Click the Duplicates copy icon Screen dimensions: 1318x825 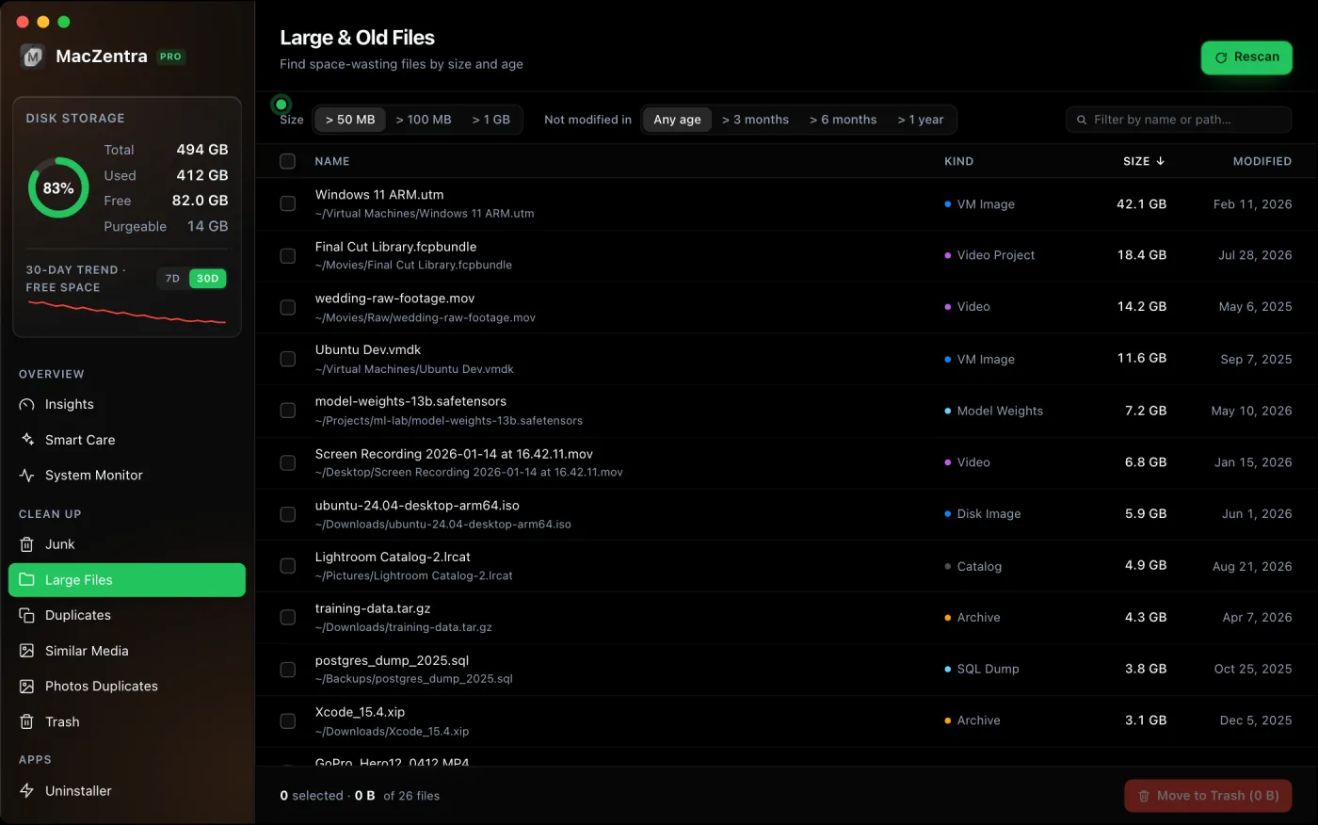27,615
